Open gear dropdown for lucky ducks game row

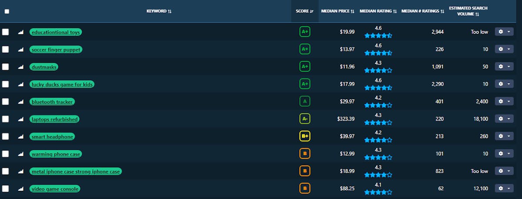pyautogui.click(x=504, y=84)
